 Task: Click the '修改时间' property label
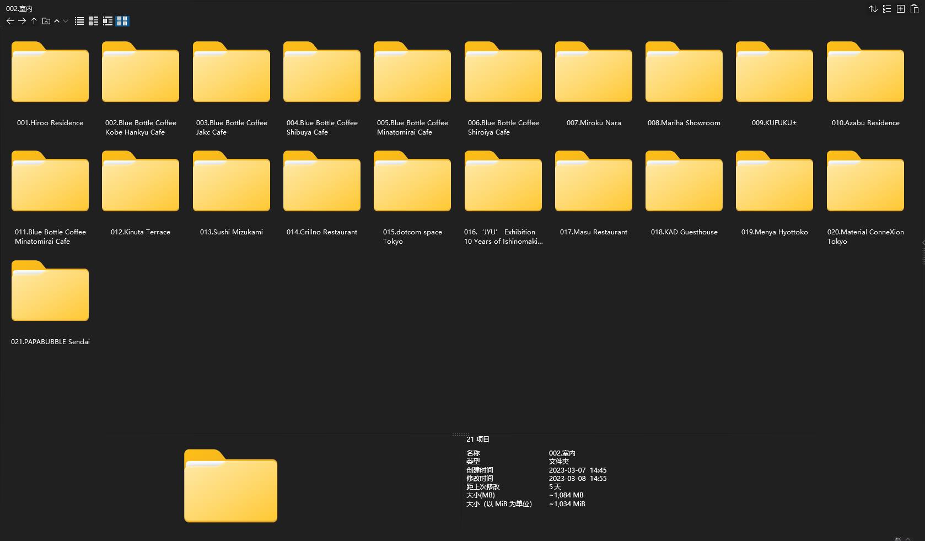480,478
